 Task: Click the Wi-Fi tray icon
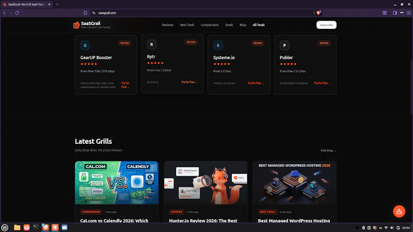[x=386, y=228]
